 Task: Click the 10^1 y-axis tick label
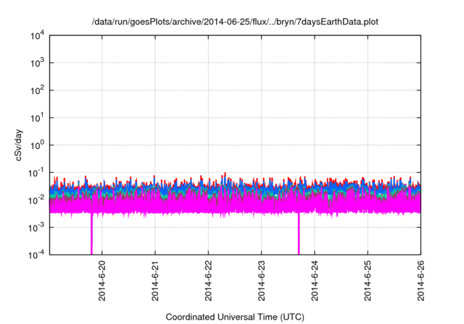[x=37, y=118]
